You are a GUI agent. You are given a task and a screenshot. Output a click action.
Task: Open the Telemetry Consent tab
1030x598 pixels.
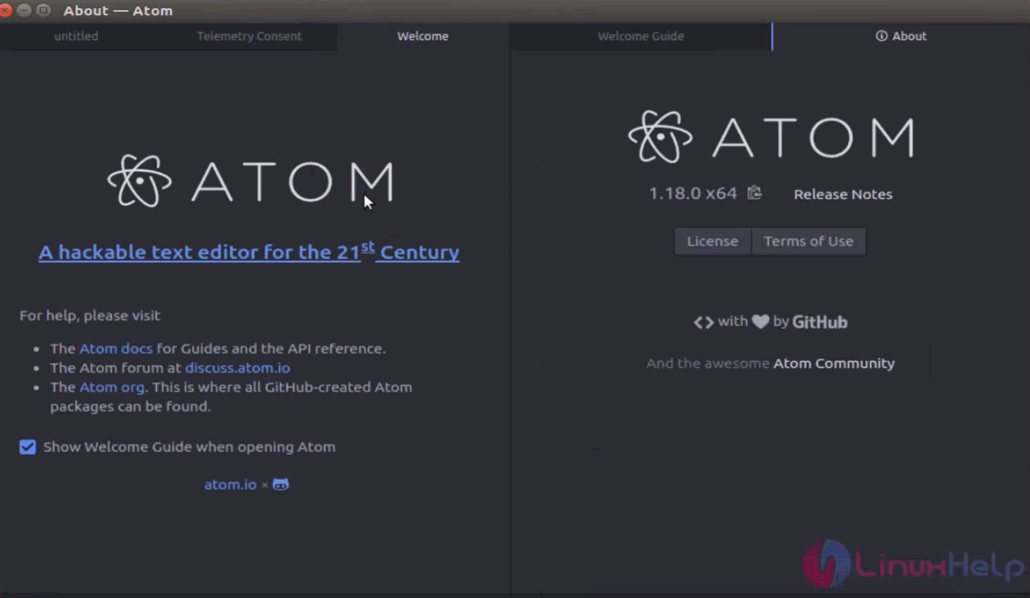(x=249, y=36)
